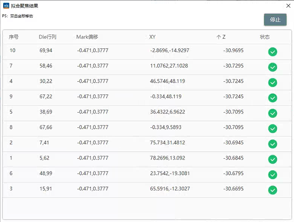Image resolution: width=294 pixels, height=222 pixels.
Task: Click the Mark偏移 column header
Action: coord(87,37)
